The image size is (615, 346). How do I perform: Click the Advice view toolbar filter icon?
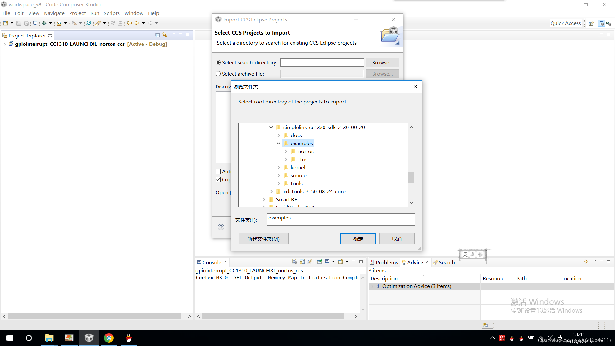[x=586, y=262]
